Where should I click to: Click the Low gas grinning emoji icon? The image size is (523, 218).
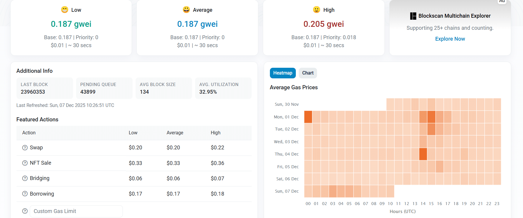point(65,9)
